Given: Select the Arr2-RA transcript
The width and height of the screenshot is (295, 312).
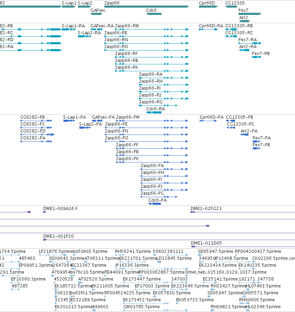Looking at the screenshot, I should (x=244, y=50).
